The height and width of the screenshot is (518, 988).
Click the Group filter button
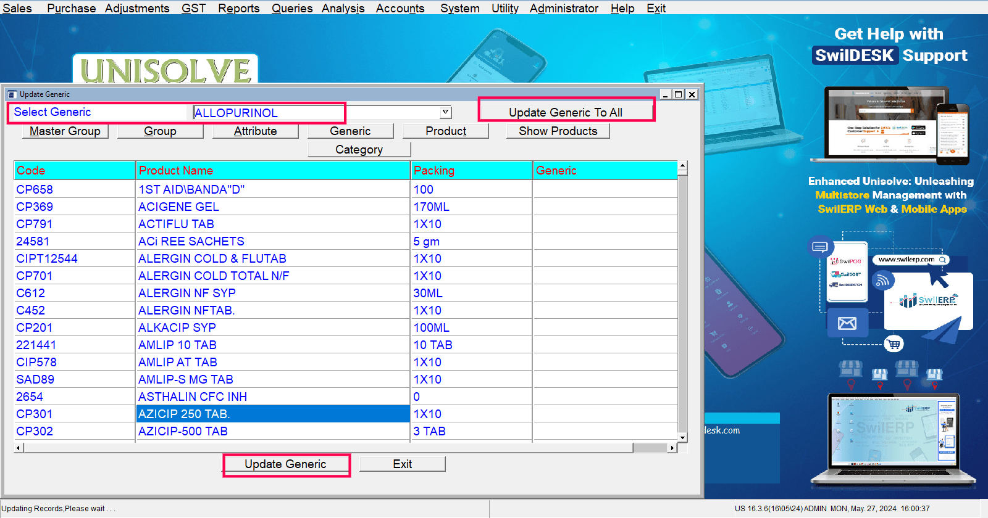tap(160, 131)
